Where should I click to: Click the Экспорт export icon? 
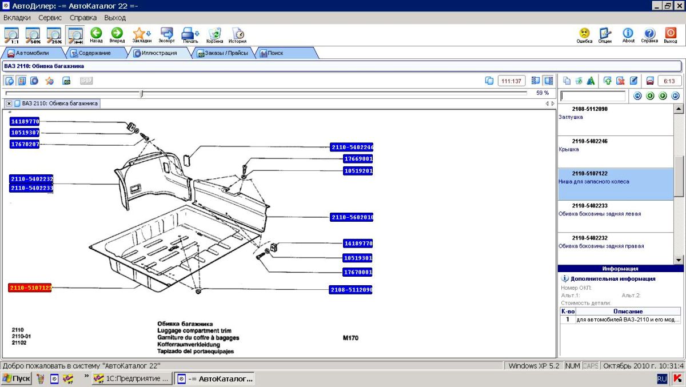167,35
